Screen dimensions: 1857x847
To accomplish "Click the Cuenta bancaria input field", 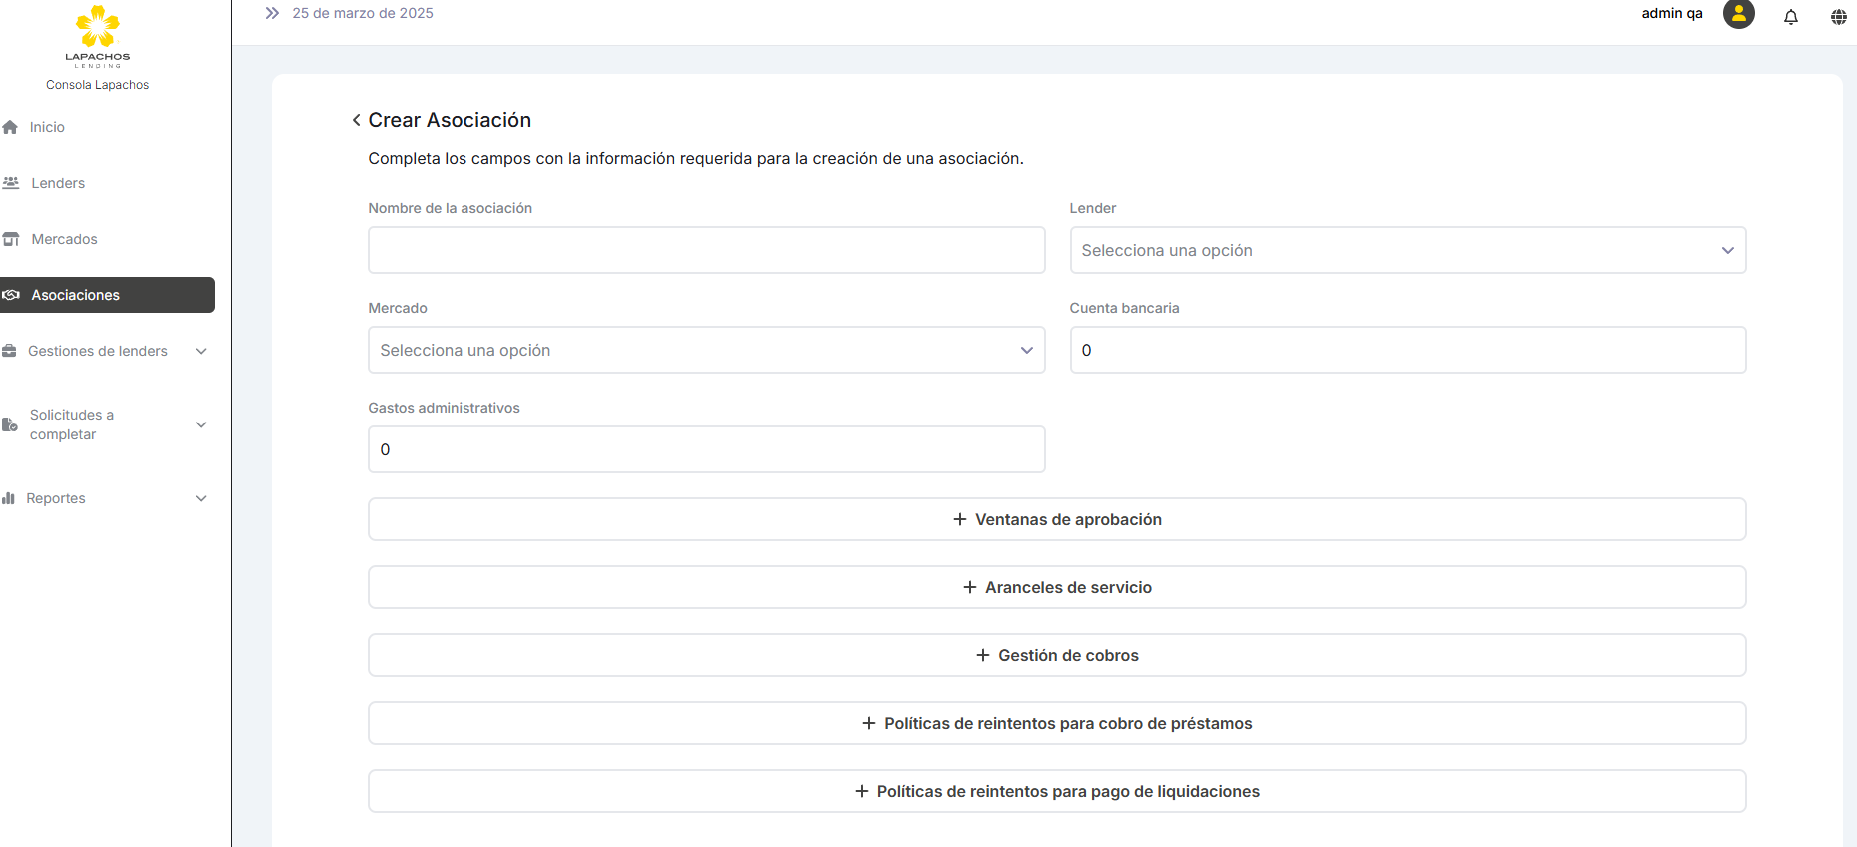I will (x=1406, y=350).
